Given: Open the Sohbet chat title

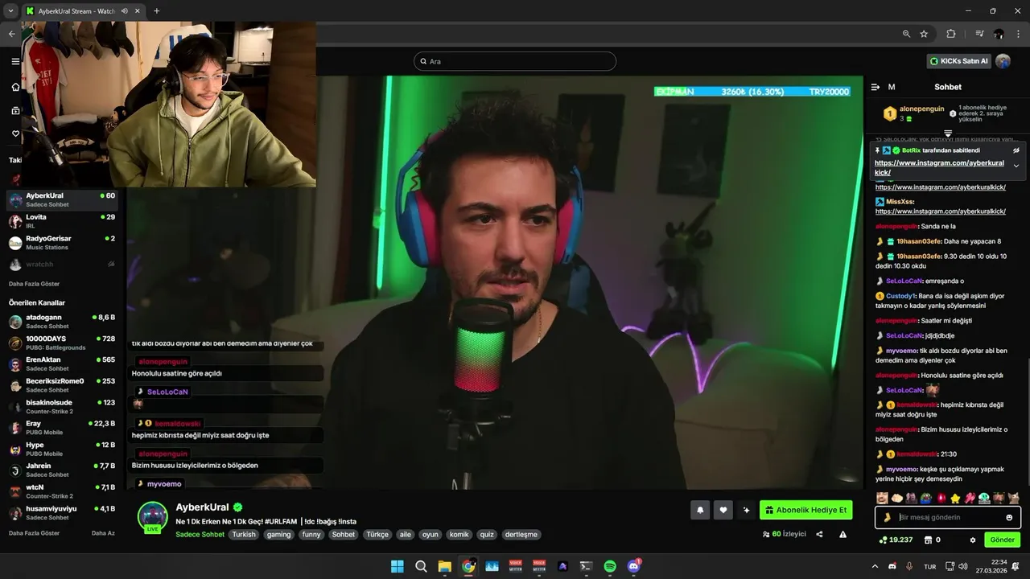Looking at the screenshot, I should coord(947,87).
